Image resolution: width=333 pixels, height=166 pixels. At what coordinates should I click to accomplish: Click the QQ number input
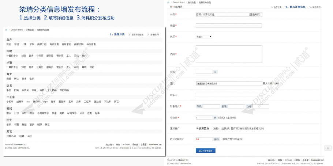[x=261, y=106]
